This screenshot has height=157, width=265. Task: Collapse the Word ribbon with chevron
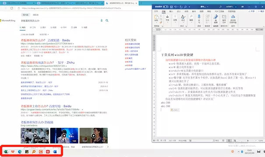coord(264,27)
